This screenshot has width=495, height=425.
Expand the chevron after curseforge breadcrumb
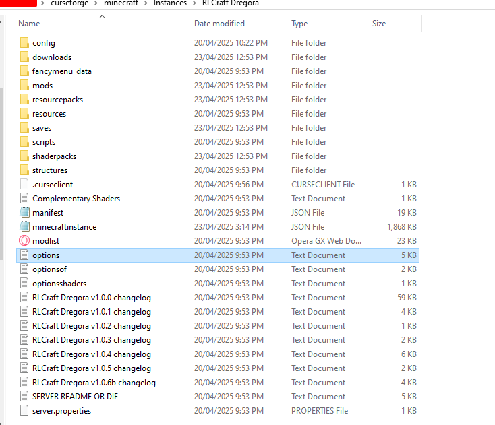[96, 3]
